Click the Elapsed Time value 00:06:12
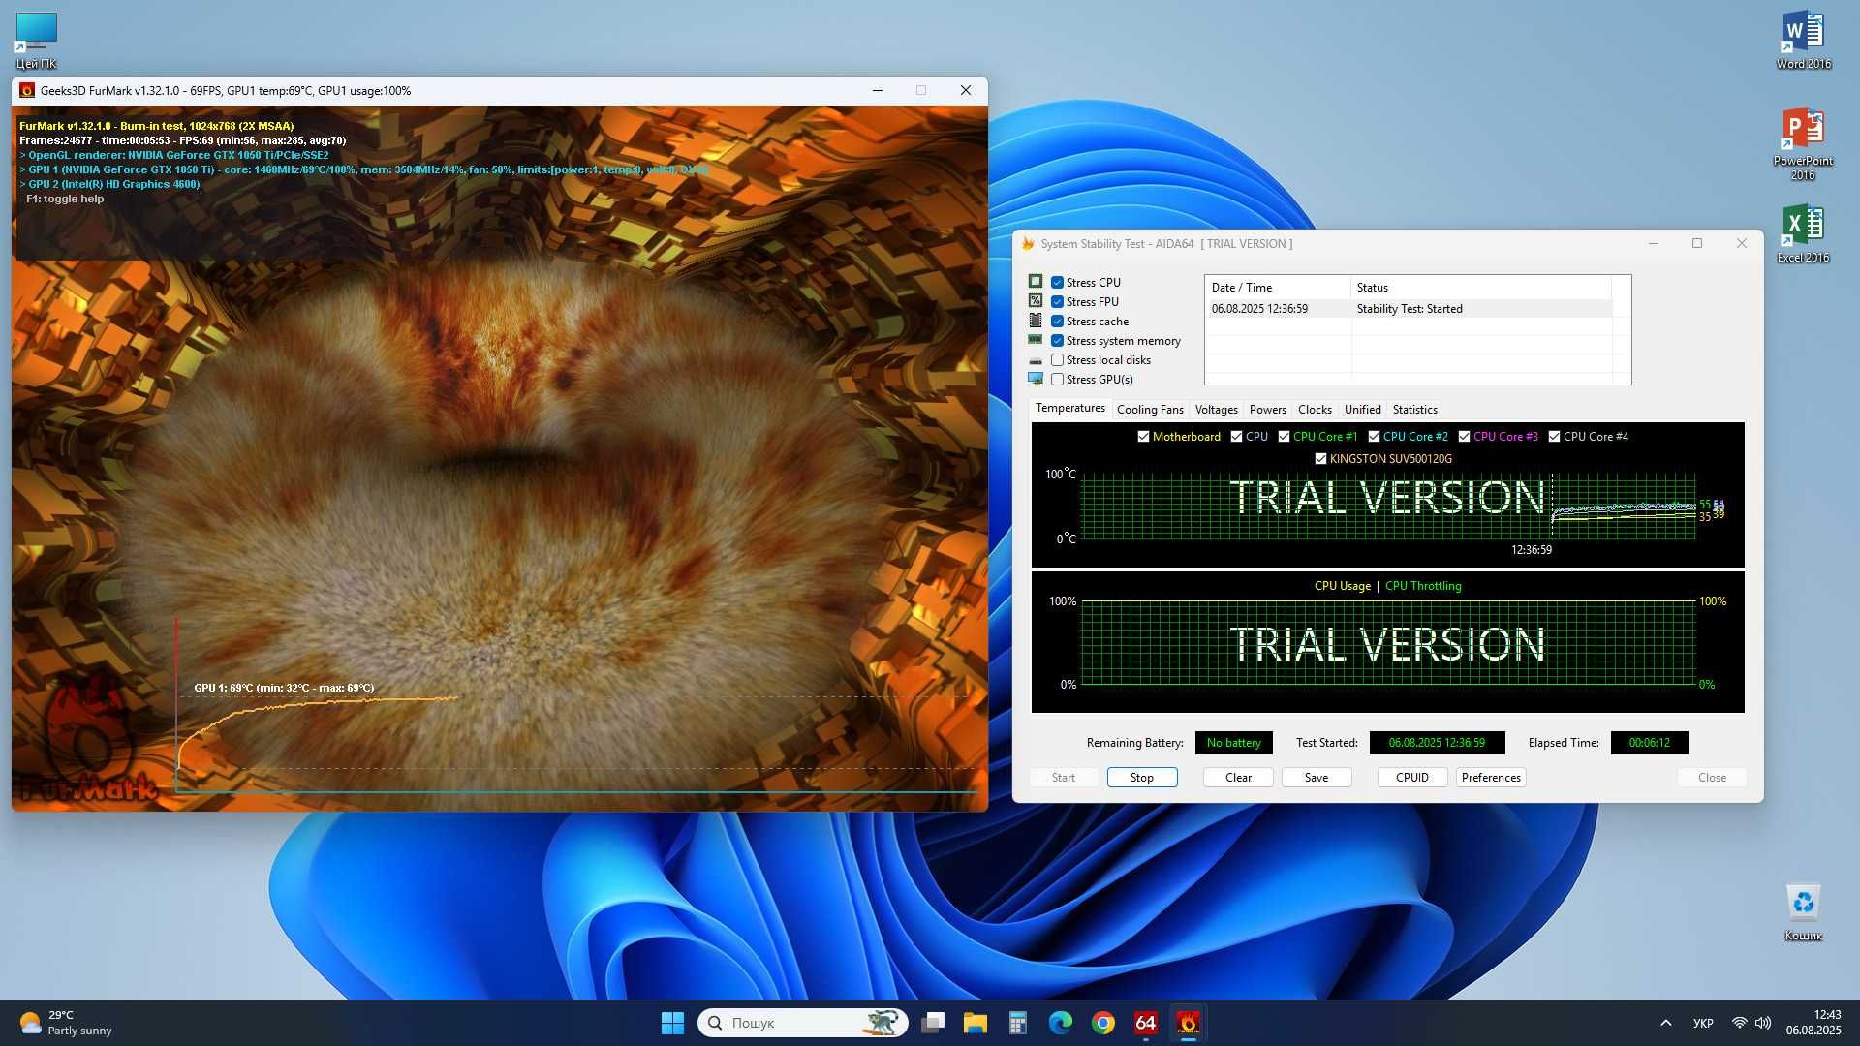The width and height of the screenshot is (1860, 1046). [x=1649, y=743]
